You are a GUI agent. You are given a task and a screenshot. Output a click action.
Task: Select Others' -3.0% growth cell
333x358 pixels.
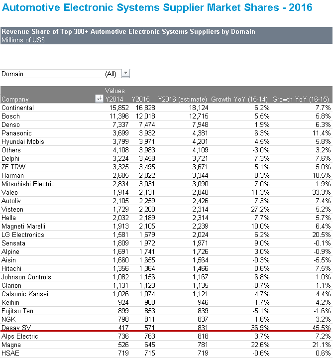point(261,150)
